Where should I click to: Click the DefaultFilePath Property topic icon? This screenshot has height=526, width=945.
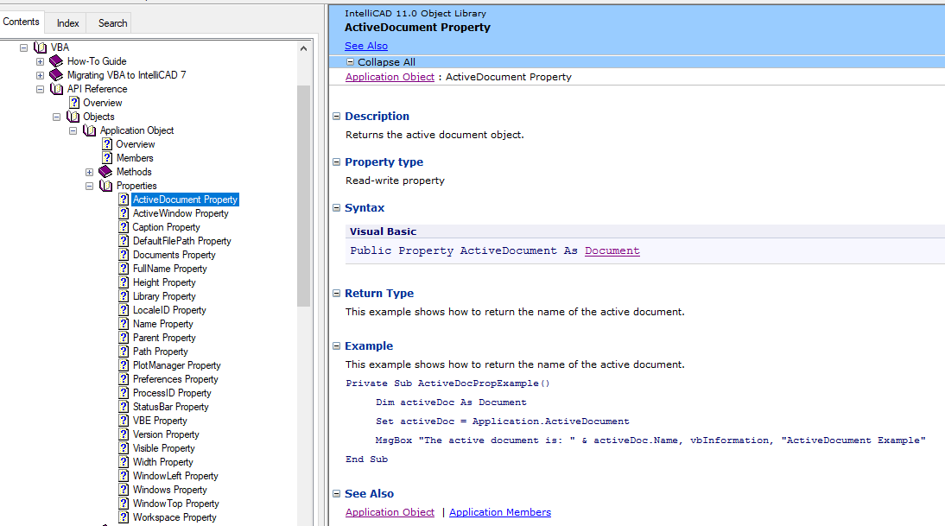pyautogui.click(x=124, y=241)
